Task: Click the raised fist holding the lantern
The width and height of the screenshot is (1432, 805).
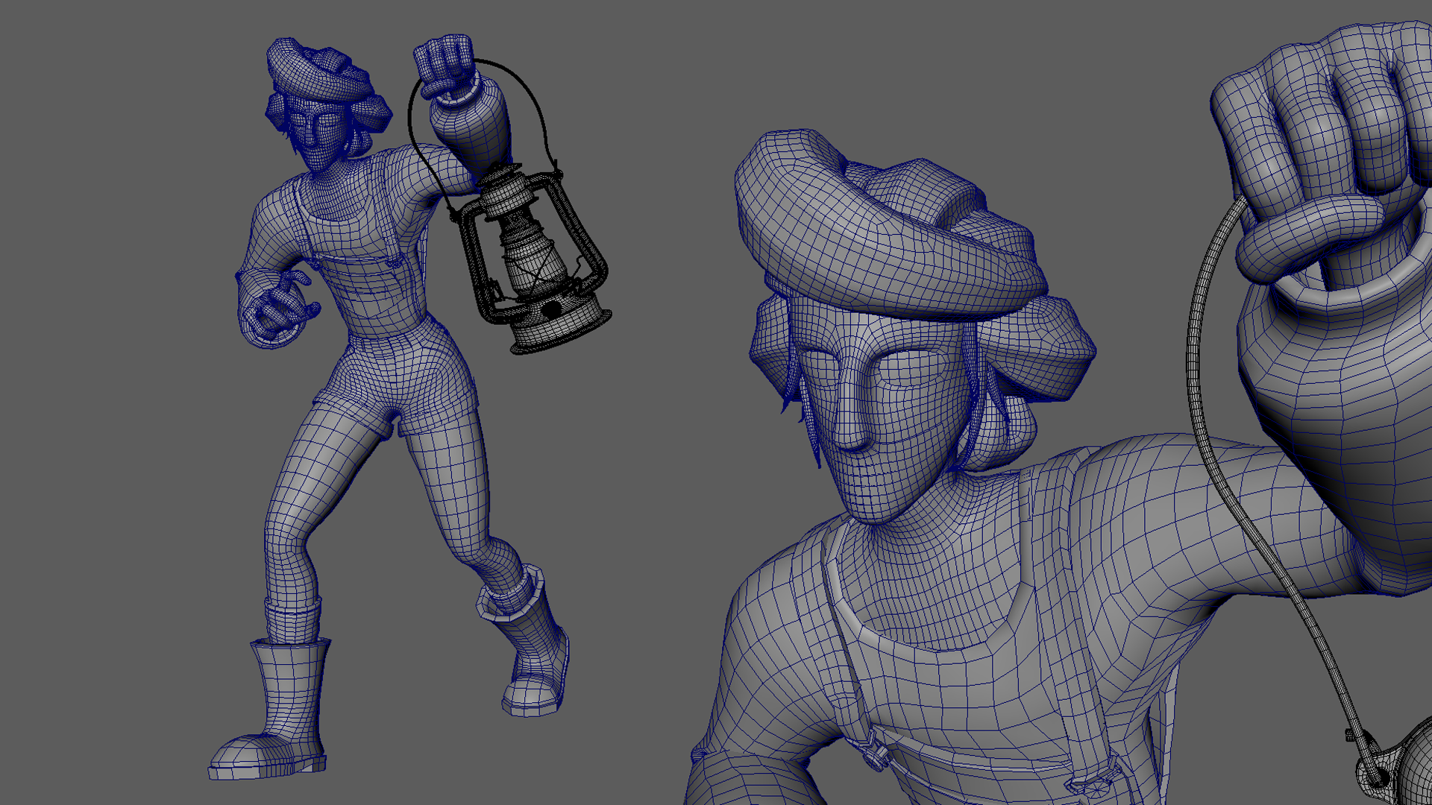Action: (446, 63)
